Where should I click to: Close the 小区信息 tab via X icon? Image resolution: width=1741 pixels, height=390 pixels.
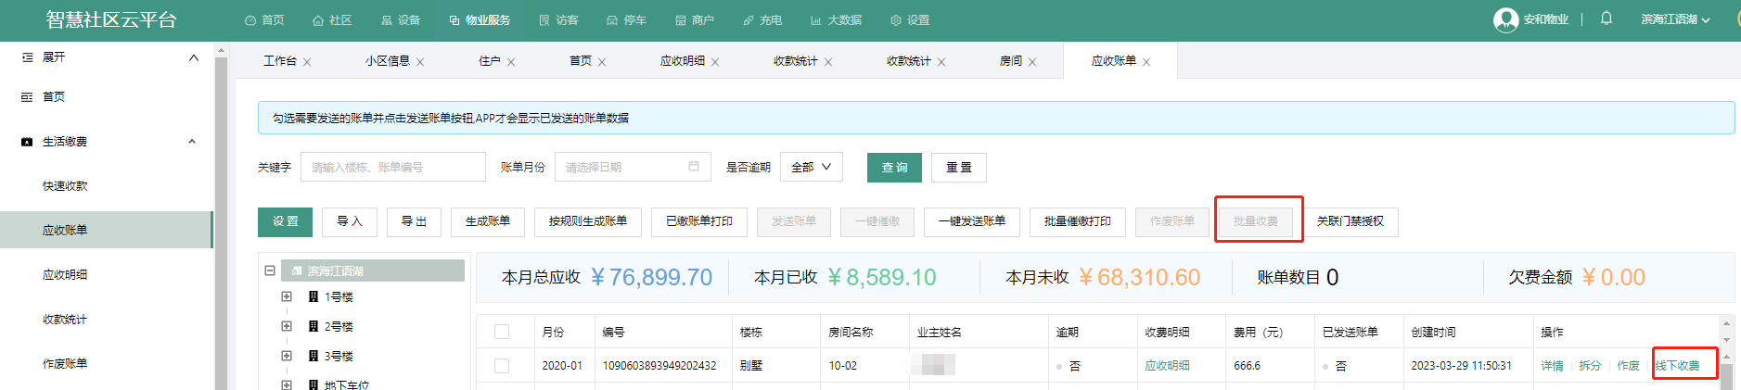[x=420, y=62]
